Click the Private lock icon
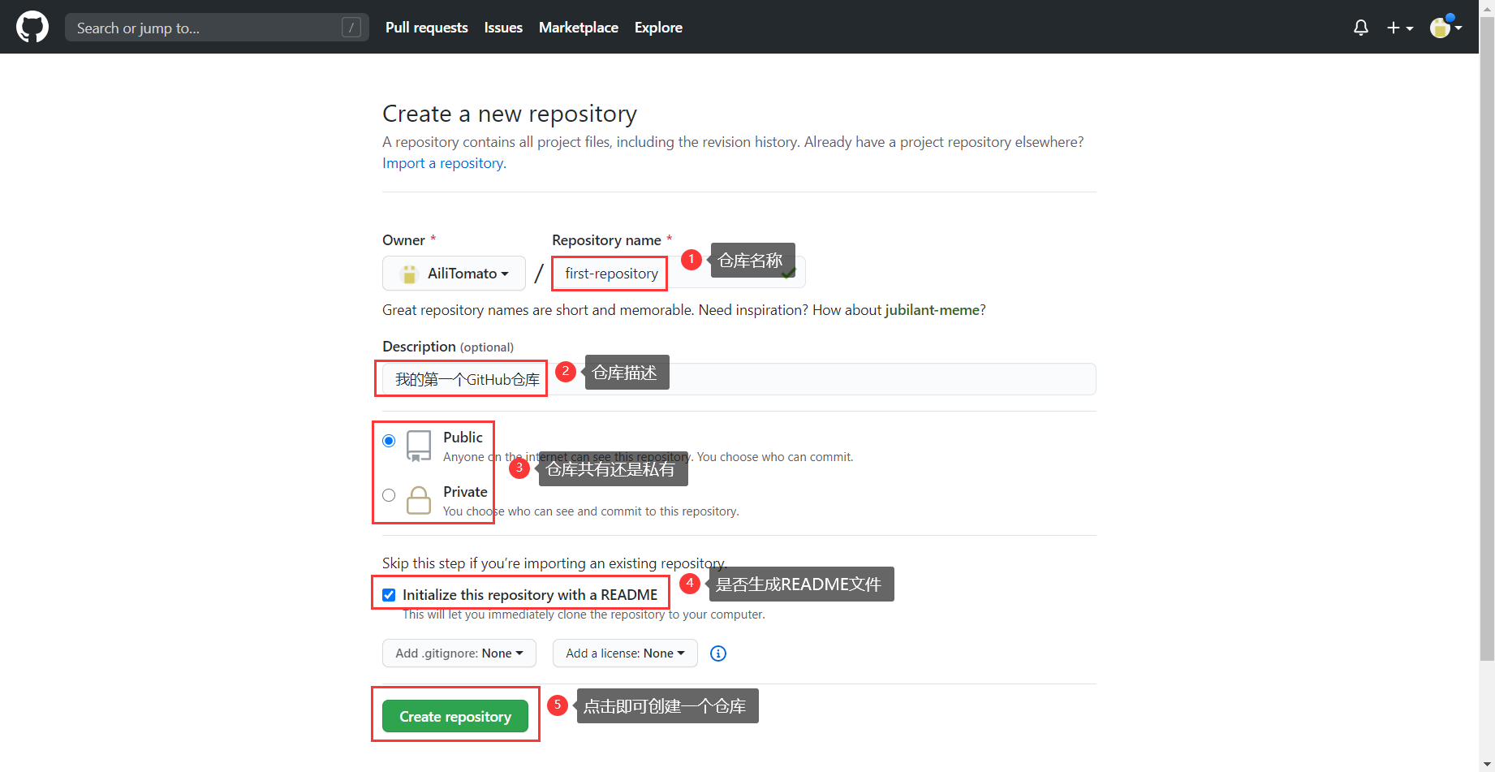This screenshot has height=772, width=1495. [x=419, y=500]
